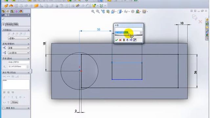Collapse the 주요 값(V) section
Screen dimensions: 210x118
coord(28,59)
